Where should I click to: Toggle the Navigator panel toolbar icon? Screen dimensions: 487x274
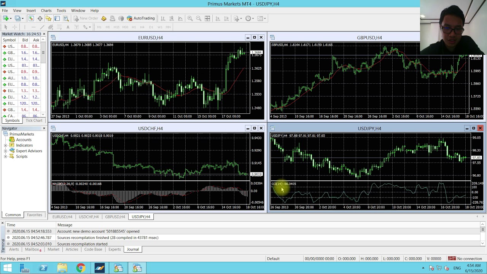tap(48, 18)
